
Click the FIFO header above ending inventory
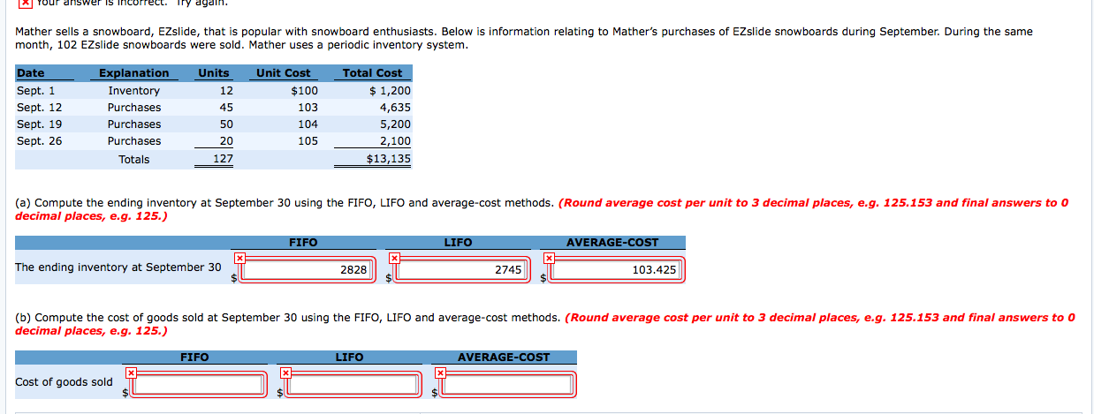coord(303,243)
